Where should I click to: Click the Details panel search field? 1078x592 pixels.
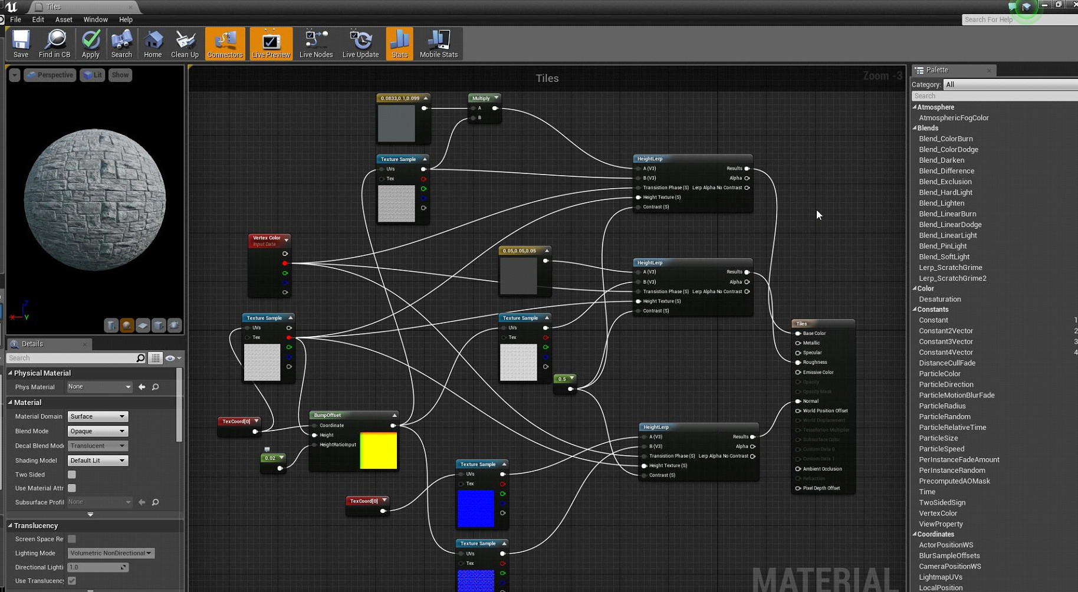pos(71,358)
